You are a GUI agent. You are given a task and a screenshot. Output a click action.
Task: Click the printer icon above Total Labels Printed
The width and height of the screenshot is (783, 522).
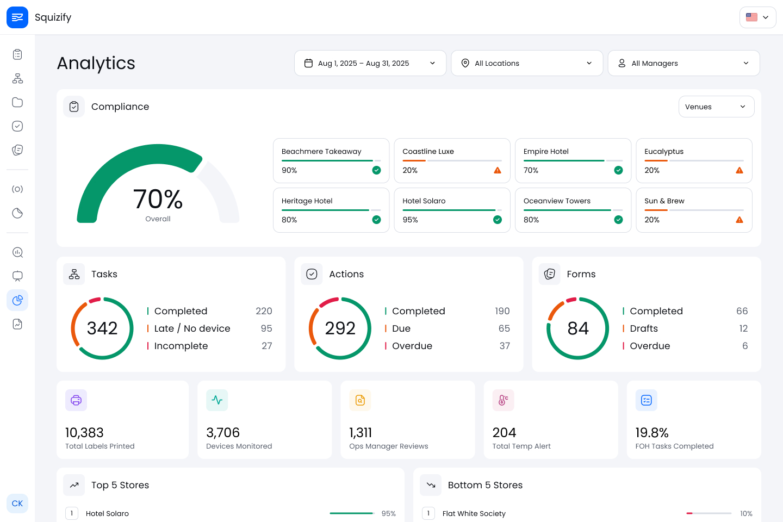(x=76, y=400)
